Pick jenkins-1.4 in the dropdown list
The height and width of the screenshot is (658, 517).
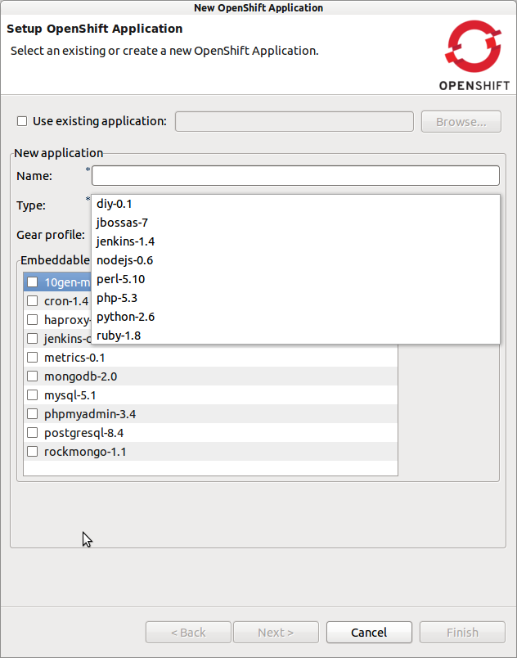(125, 241)
